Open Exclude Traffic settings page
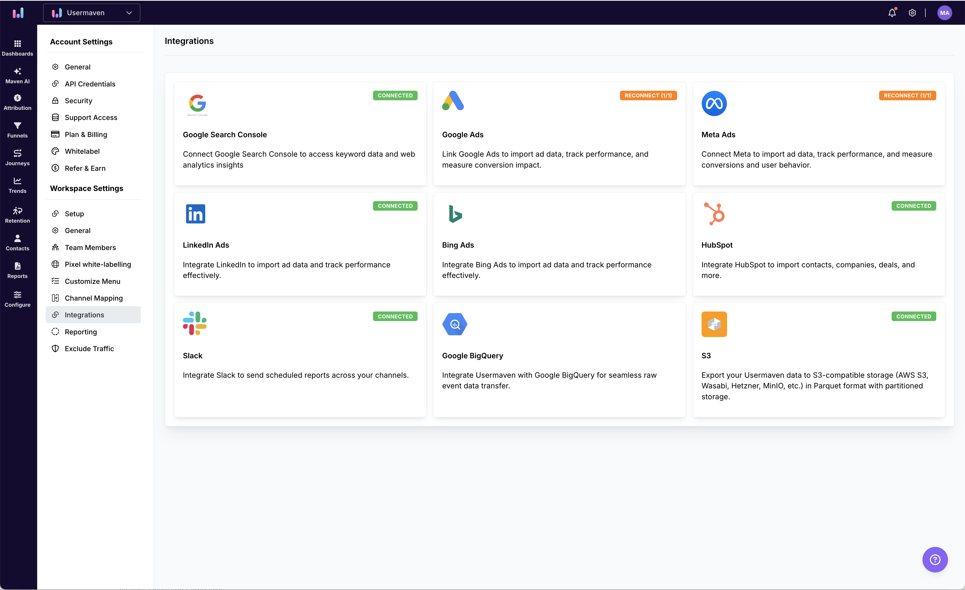The height and width of the screenshot is (590, 965). (89, 348)
